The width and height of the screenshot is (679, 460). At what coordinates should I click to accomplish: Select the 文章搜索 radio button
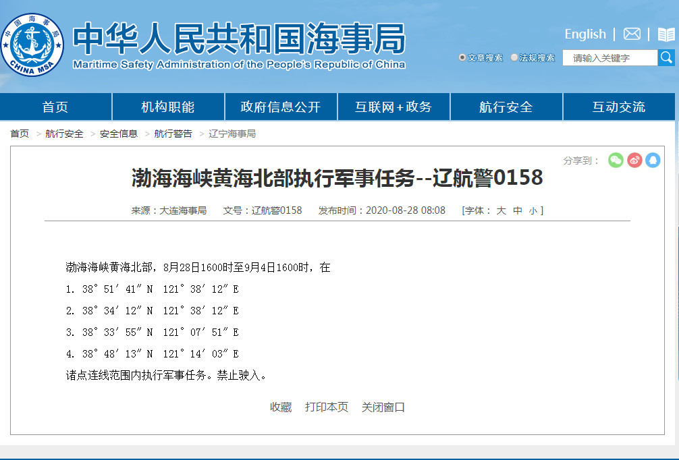(462, 58)
